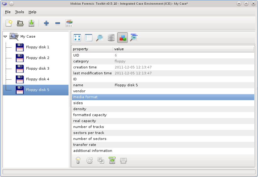Open the Help menu
This screenshot has height=177, width=258.
click(x=32, y=12)
